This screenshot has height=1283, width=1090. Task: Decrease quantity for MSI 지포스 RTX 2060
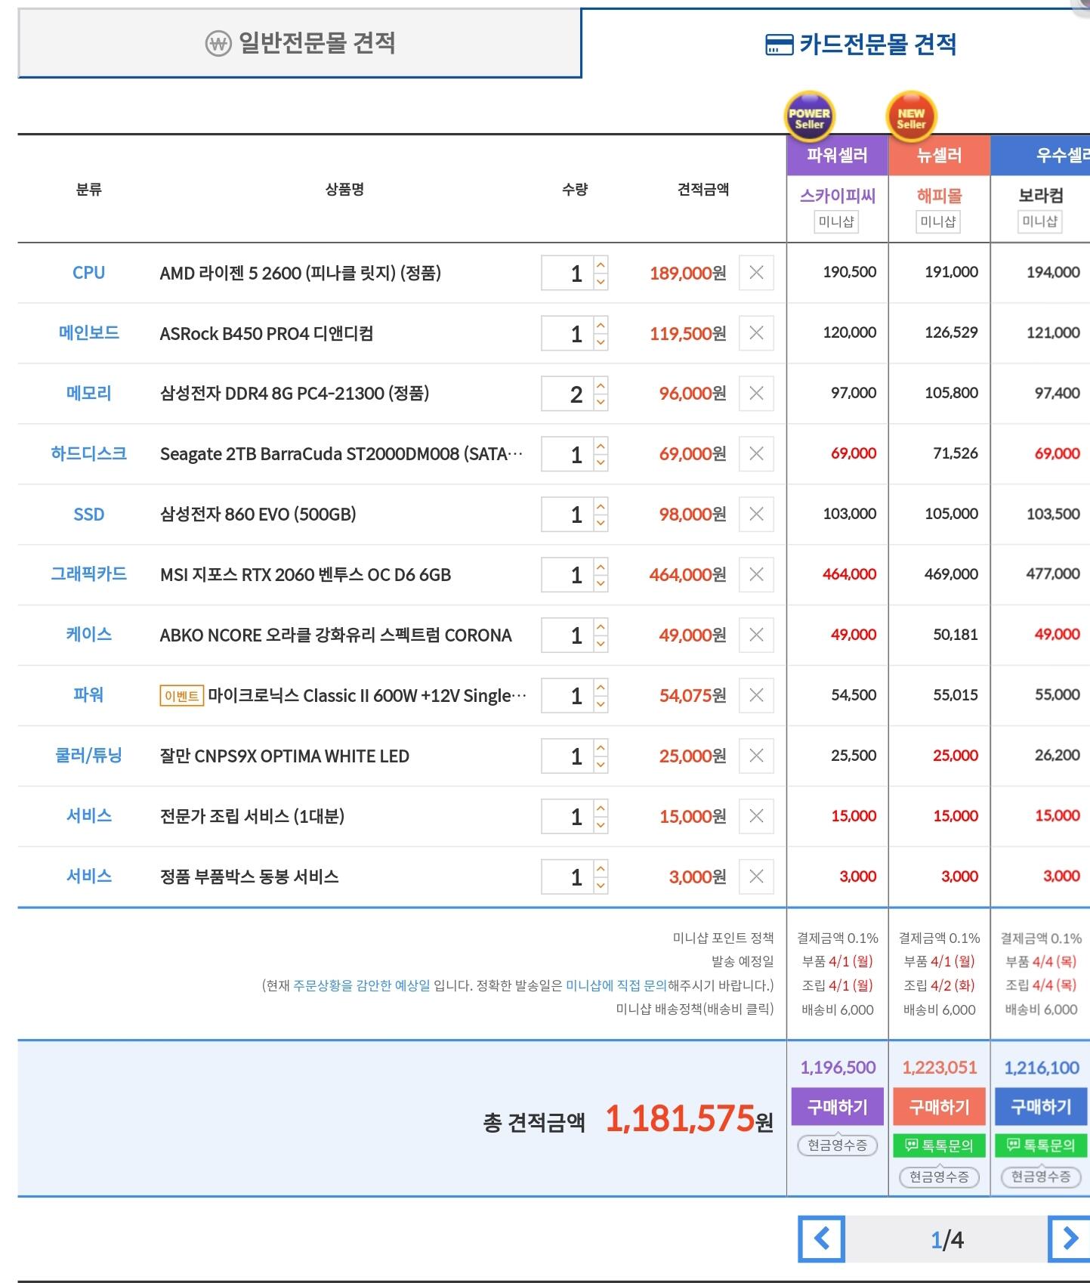pyautogui.click(x=601, y=583)
